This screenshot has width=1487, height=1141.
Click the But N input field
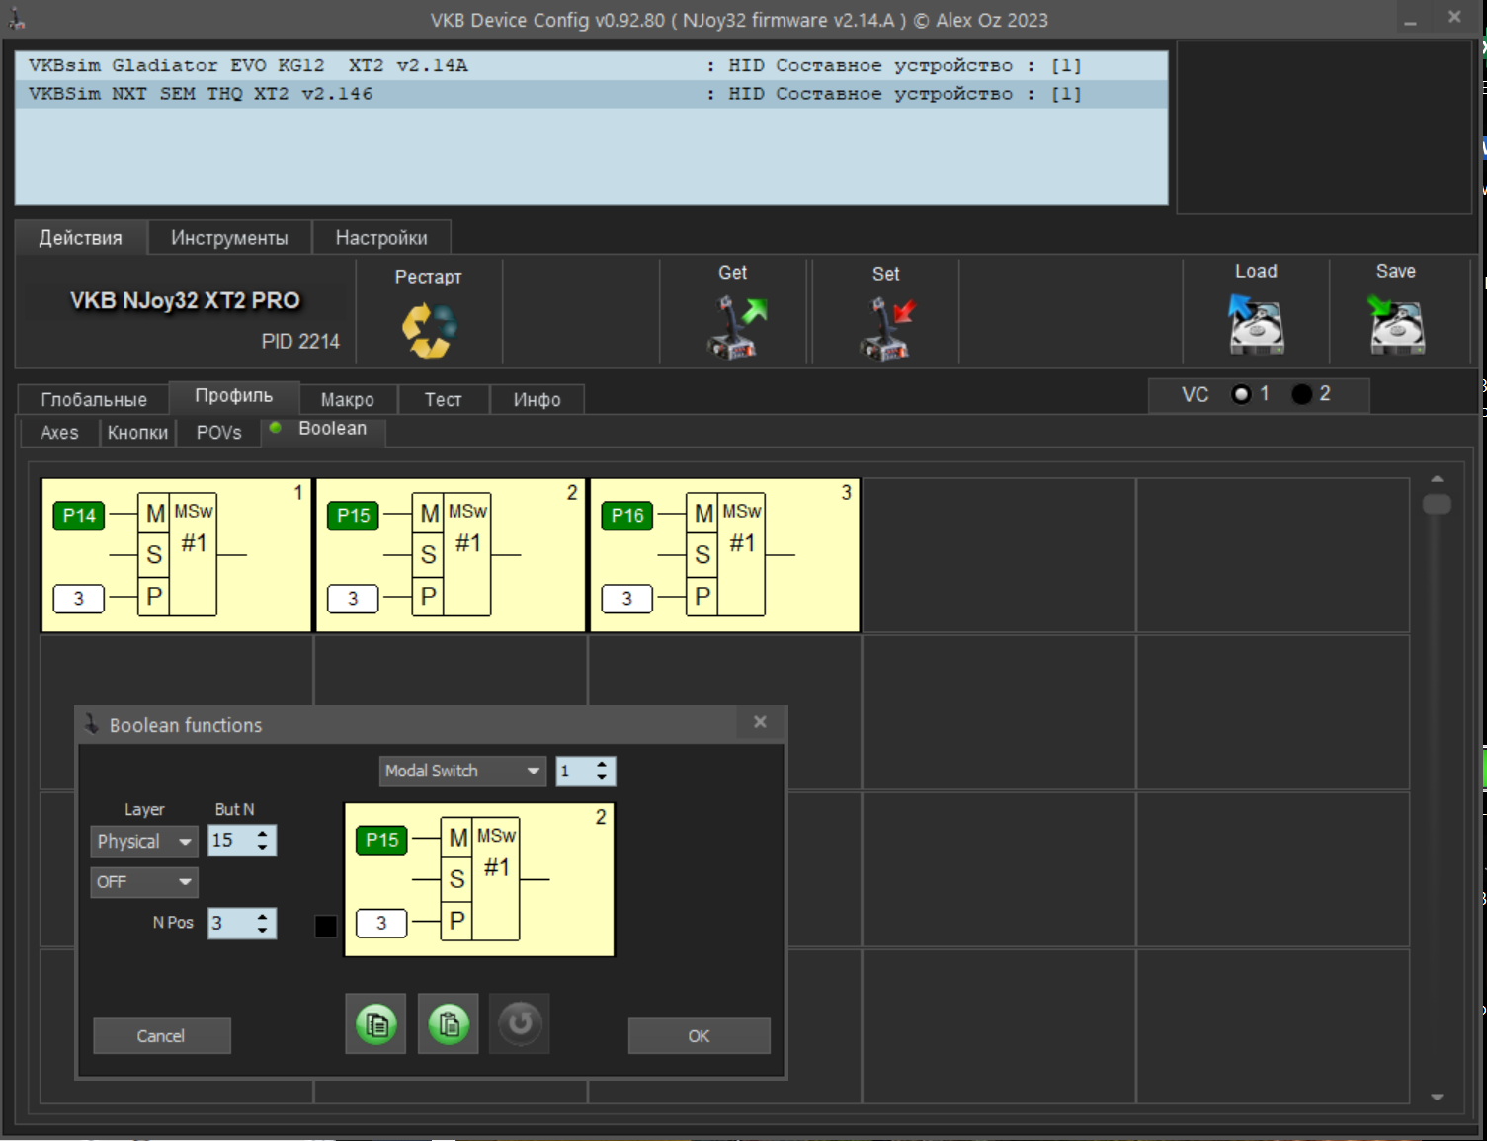click(x=231, y=841)
